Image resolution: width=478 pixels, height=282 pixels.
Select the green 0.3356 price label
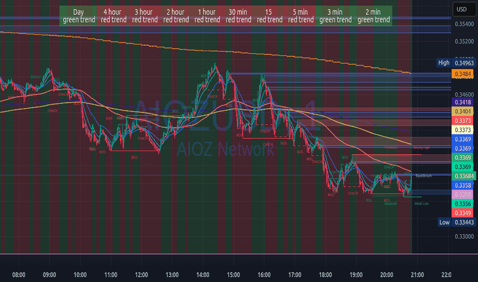click(463, 204)
